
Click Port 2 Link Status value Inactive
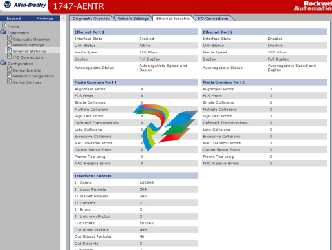coord(275,46)
